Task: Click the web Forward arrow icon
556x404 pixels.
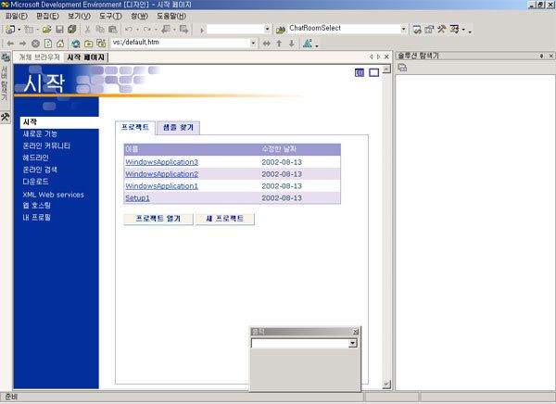Action: 22,44
